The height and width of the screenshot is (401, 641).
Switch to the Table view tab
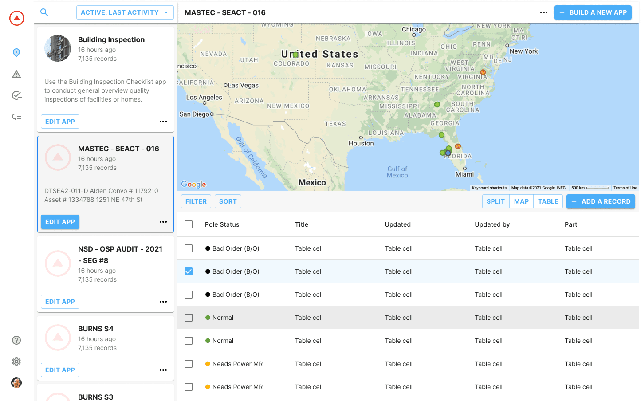pos(548,201)
